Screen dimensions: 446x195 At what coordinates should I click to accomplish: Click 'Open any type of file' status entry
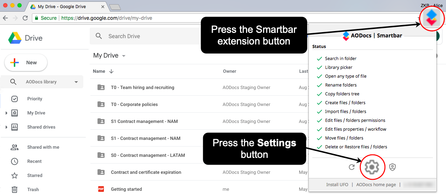(346, 76)
